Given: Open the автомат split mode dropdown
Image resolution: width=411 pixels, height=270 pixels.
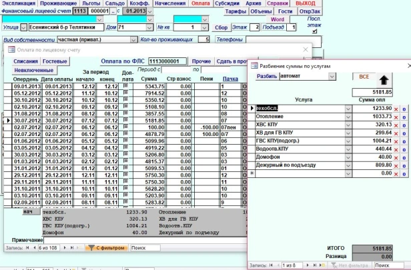Looking at the screenshot, I should pyautogui.click(x=332, y=76).
